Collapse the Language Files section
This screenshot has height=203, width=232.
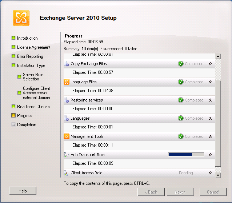point(210,82)
